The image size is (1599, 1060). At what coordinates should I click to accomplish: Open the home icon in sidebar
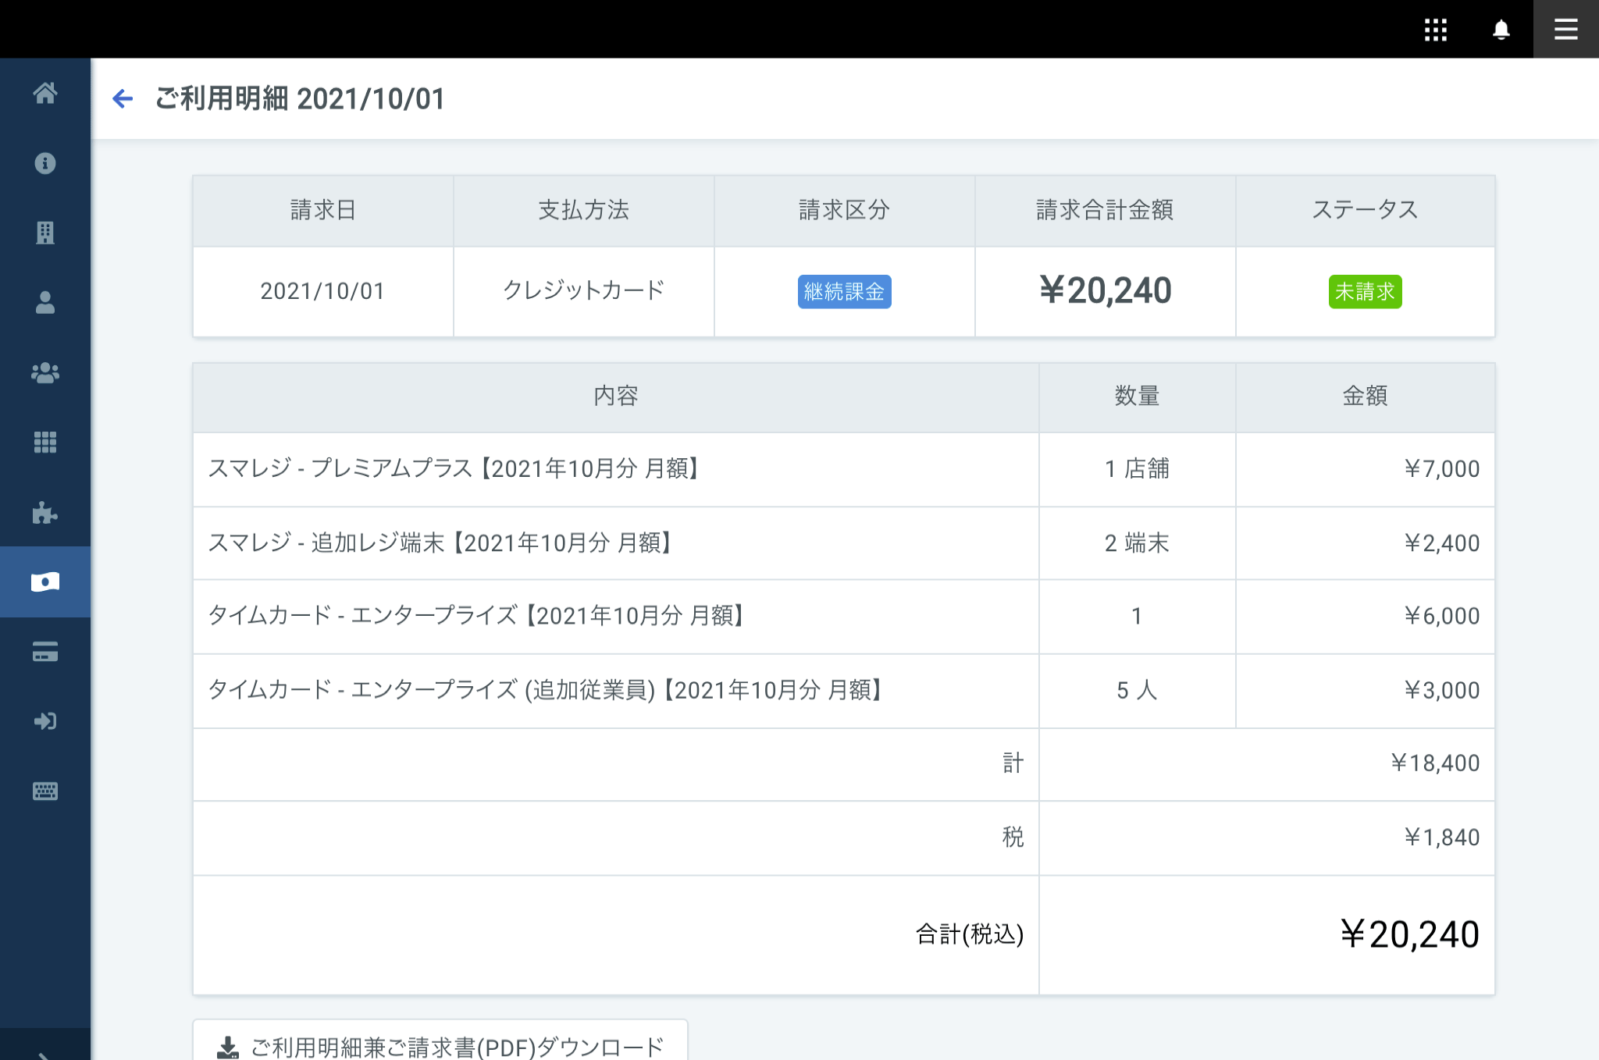[45, 93]
